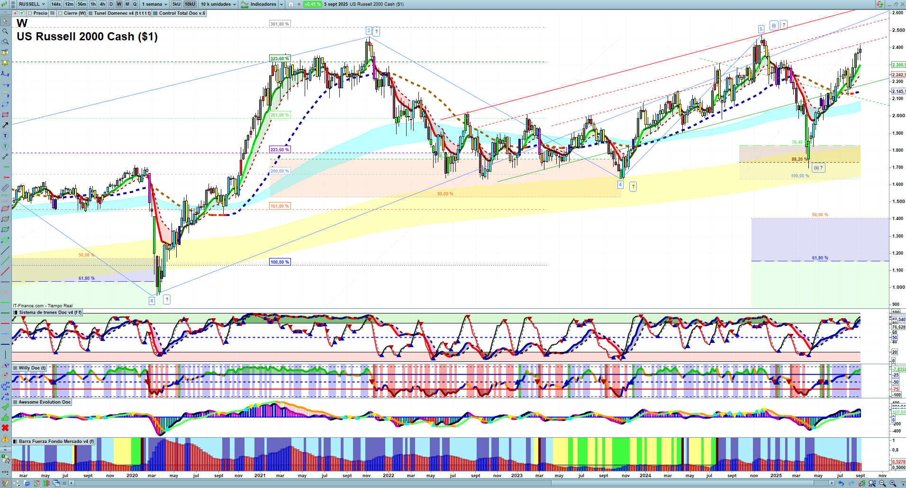This screenshot has height=488, width=906.
Task: Switch to the 4h timeframe
Action: click(x=102, y=4)
